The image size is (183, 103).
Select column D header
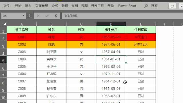tap(111, 24)
